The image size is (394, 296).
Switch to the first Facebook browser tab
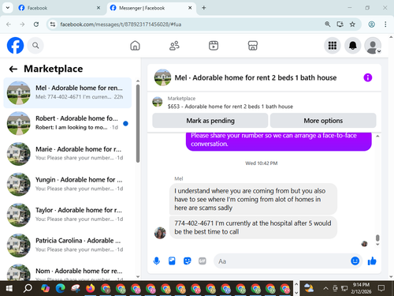click(59, 8)
